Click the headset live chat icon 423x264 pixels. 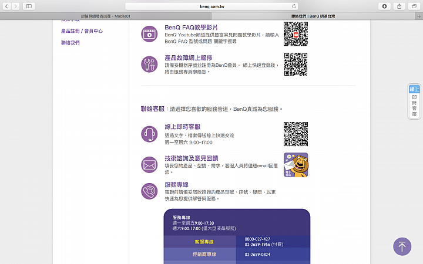[149, 134]
